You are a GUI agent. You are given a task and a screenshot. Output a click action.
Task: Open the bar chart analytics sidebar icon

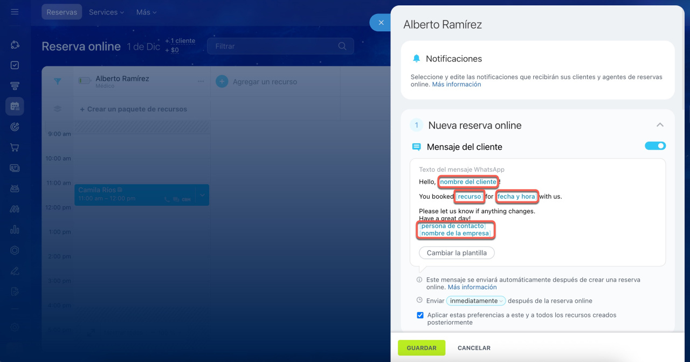pyautogui.click(x=15, y=229)
